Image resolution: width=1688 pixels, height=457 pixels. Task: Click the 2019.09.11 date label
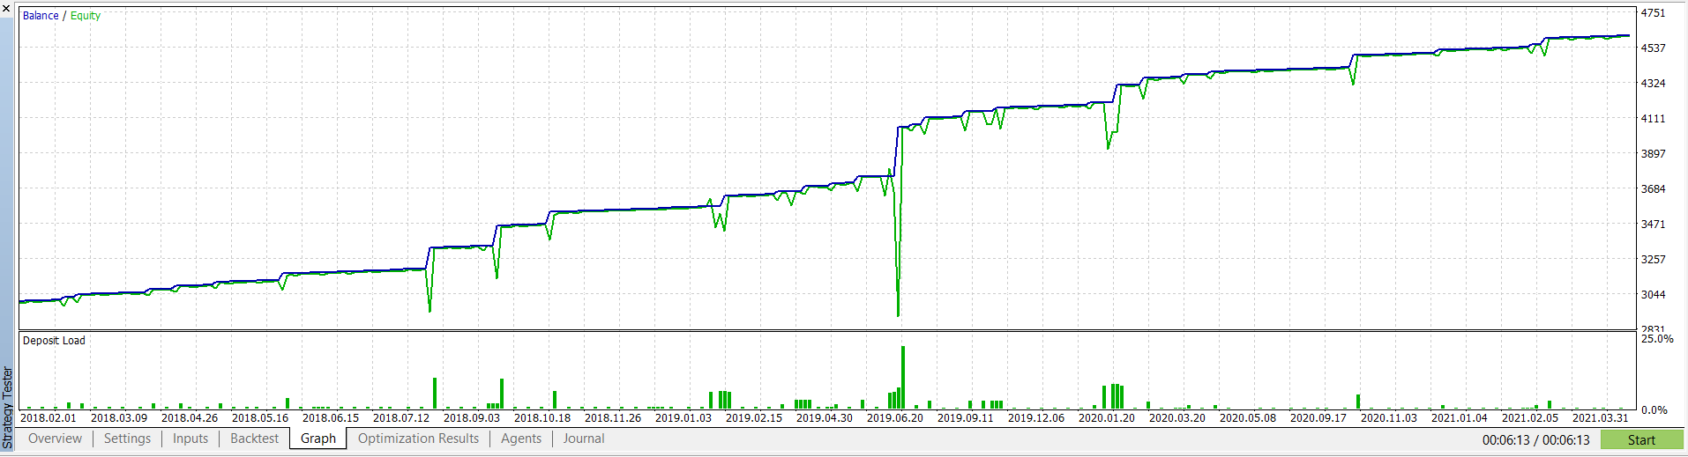pyautogui.click(x=966, y=418)
